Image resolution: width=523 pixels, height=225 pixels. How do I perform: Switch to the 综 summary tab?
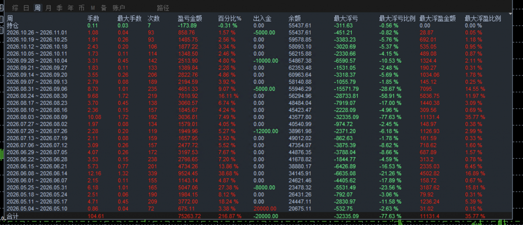pos(15,8)
